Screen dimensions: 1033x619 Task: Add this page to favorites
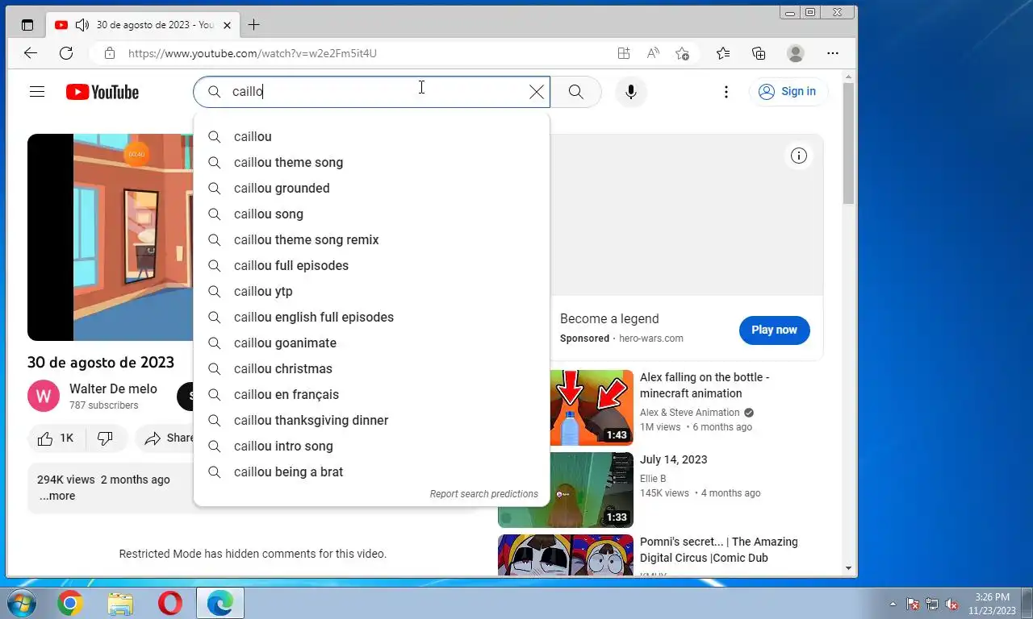tap(683, 53)
